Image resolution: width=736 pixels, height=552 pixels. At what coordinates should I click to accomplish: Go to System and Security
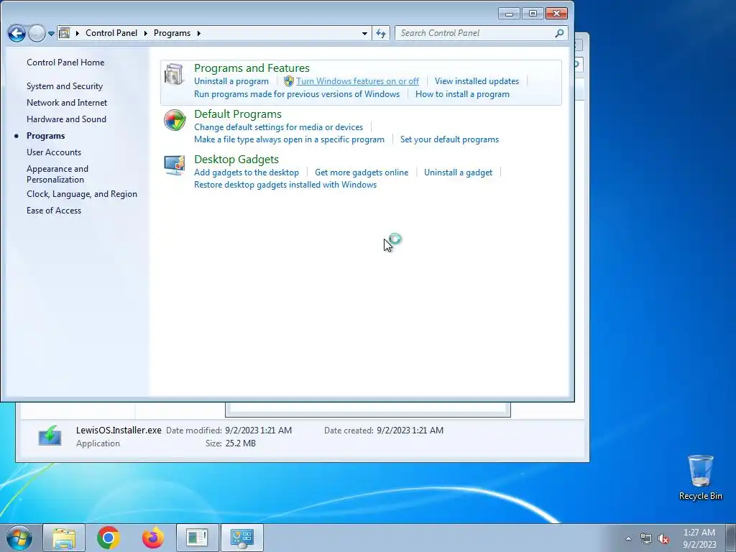pyautogui.click(x=64, y=86)
